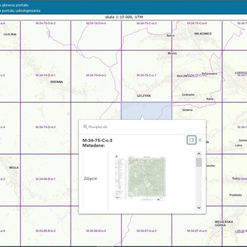Click the Przybędza place label
The height and width of the screenshot is (247, 247).
point(236,195)
